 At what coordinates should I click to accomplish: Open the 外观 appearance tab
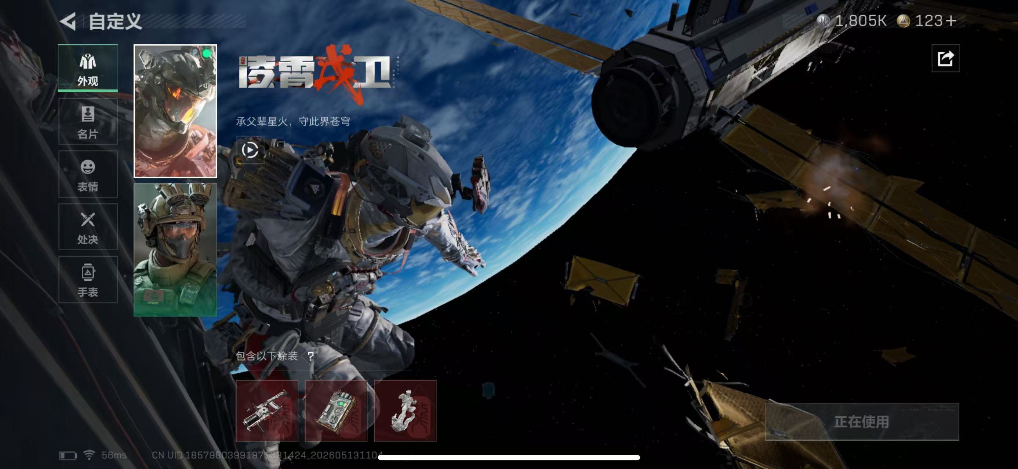(x=88, y=68)
